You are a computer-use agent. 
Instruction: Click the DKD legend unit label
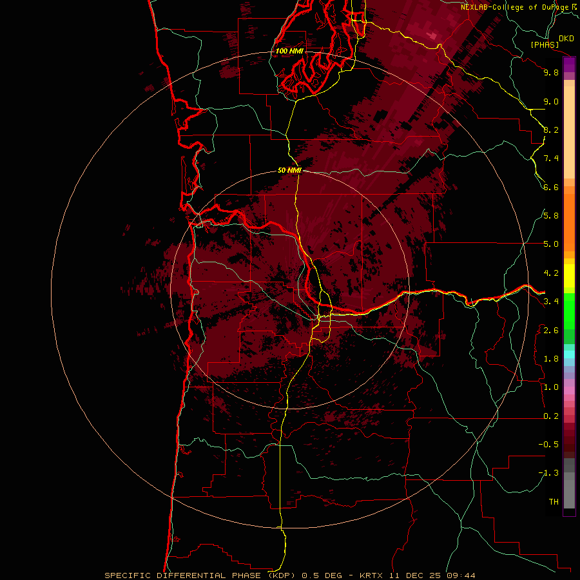[566, 39]
